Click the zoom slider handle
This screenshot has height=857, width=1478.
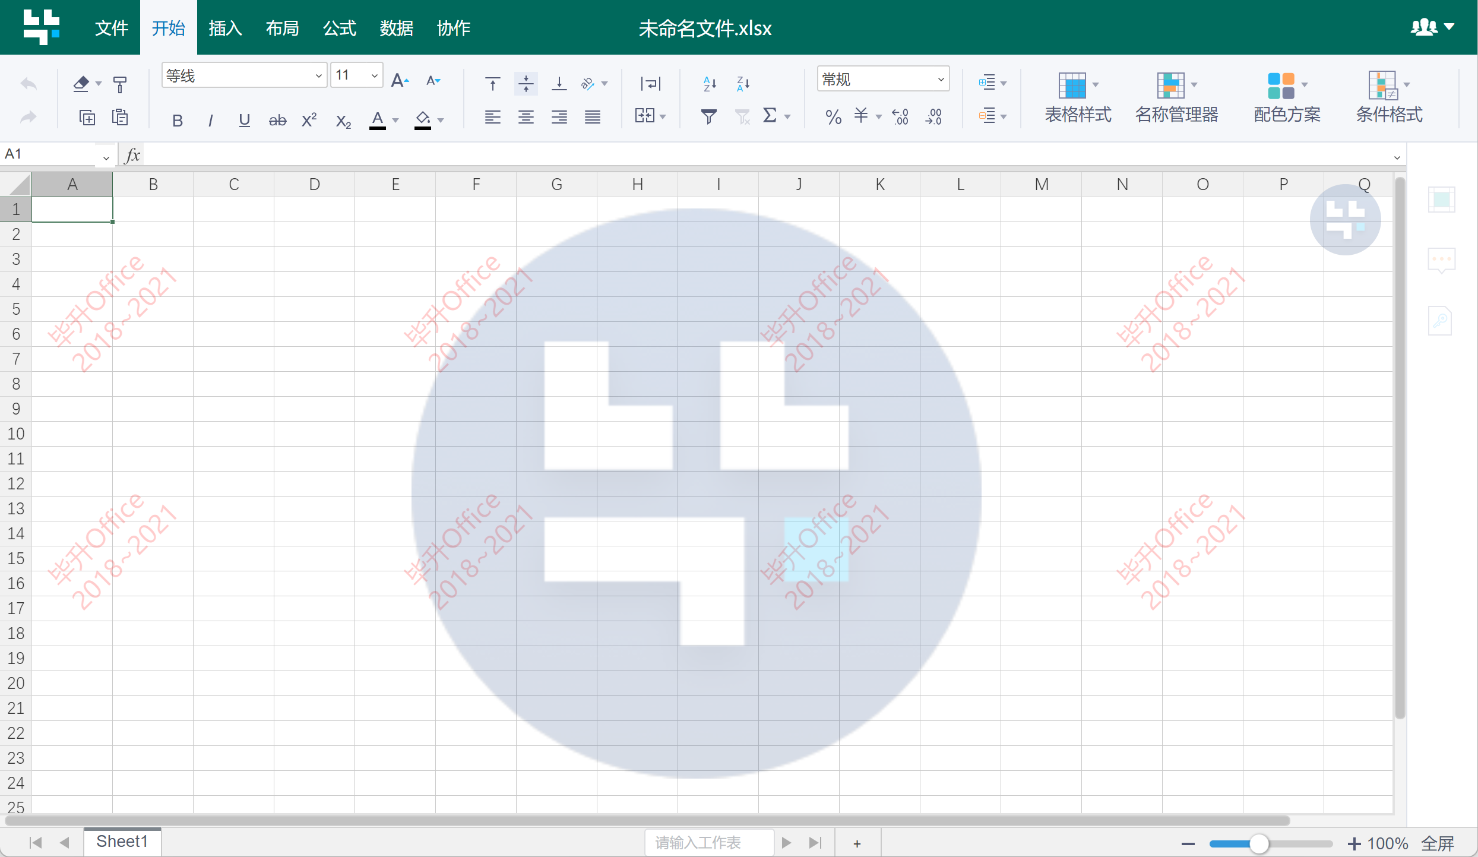coord(1258,843)
